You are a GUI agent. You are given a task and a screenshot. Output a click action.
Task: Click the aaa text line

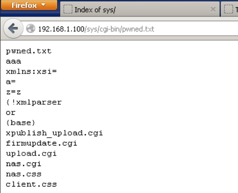coord(13,61)
